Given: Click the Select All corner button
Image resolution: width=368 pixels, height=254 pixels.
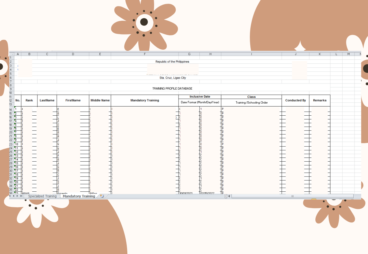Looking at the screenshot, I should tap(12, 54).
